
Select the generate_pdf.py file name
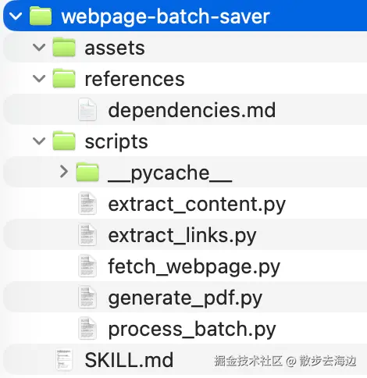point(185,298)
